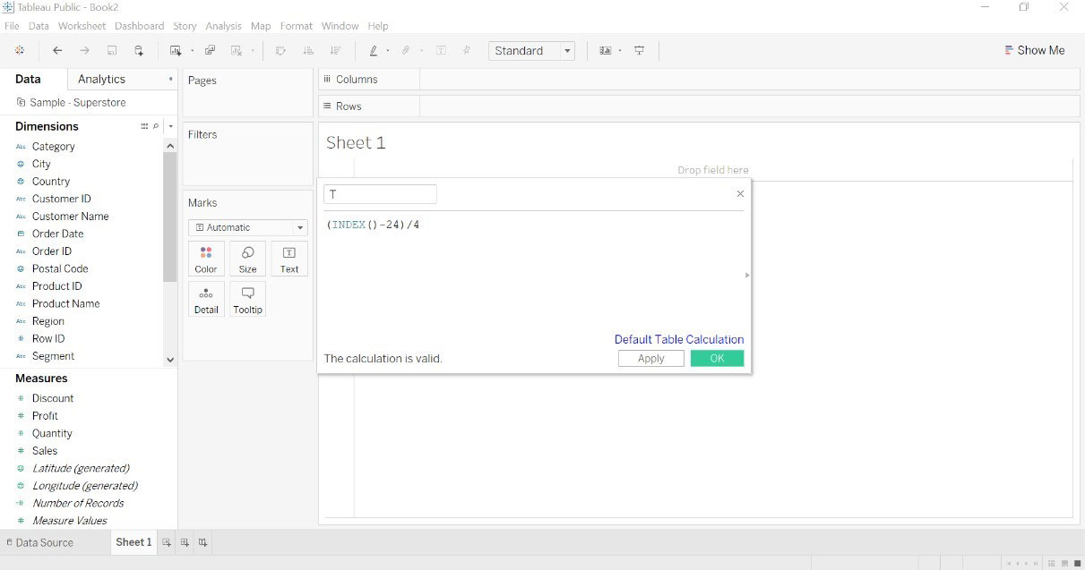
Task: Click the Dimensions list scrollbar up arrow
Action: pos(170,145)
